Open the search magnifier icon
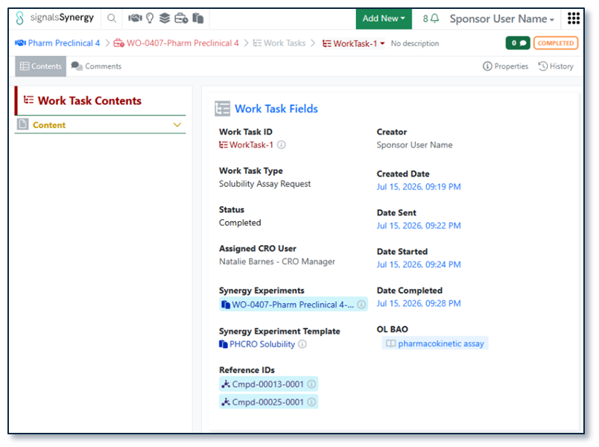This screenshot has width=599, height=447. point(112,19)
